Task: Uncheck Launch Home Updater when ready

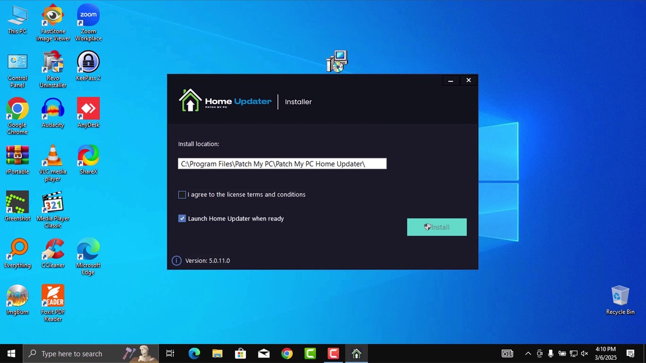Action: coord(182,219)
